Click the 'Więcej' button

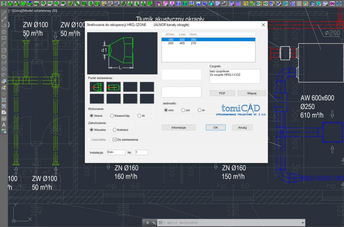(x=252, y=93)
